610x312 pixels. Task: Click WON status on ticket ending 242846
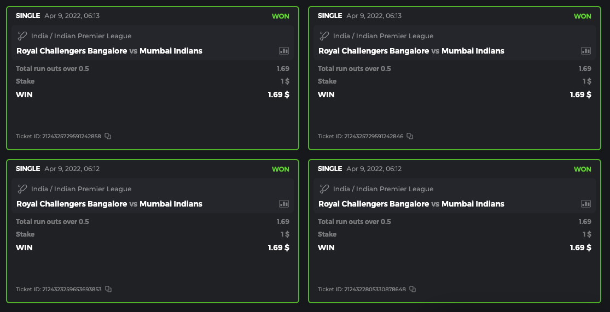tap(582, 16)
